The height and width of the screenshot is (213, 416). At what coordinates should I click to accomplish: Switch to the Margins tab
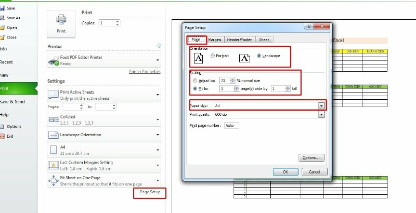(215, 39)
